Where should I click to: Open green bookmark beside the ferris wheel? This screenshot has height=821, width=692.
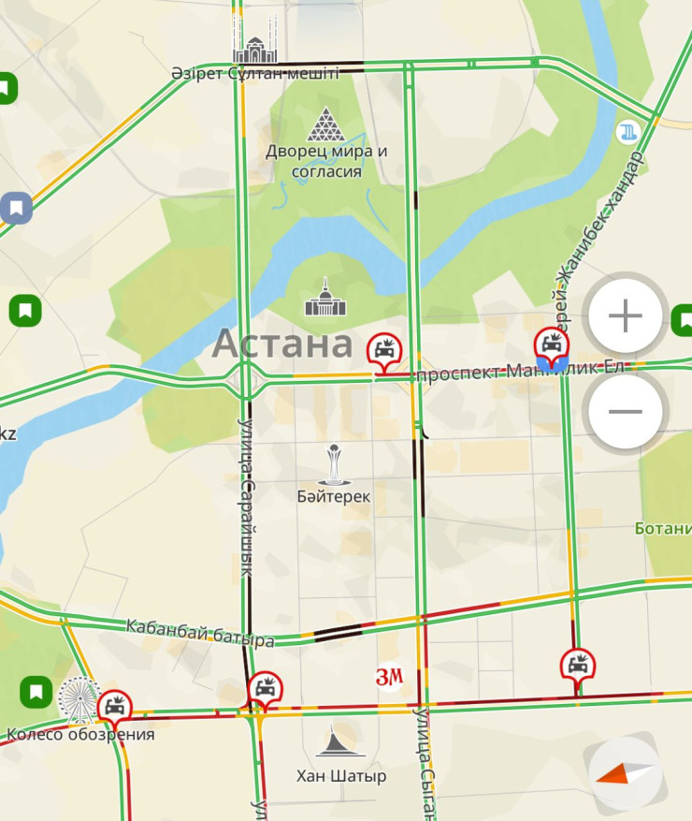pos(36,692)
